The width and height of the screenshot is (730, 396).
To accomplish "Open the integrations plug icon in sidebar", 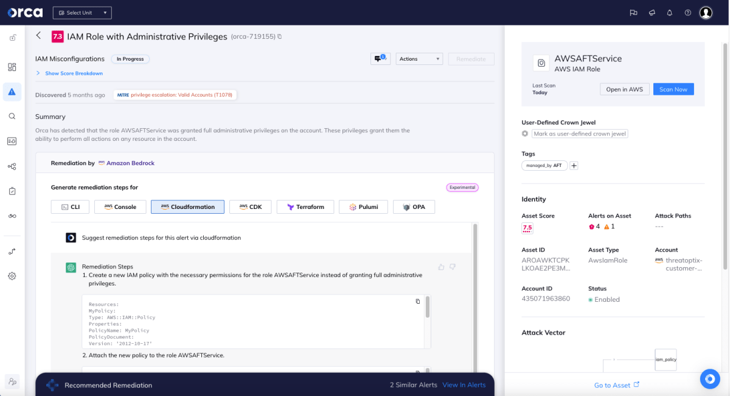I will coord(12,251).
